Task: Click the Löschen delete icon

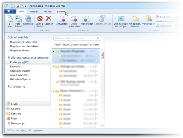Action: click(x=49, y=19)
